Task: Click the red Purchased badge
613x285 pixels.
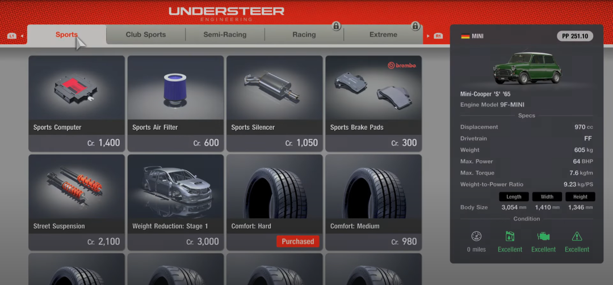Action: pyautogui.click(x=297, y=241)
